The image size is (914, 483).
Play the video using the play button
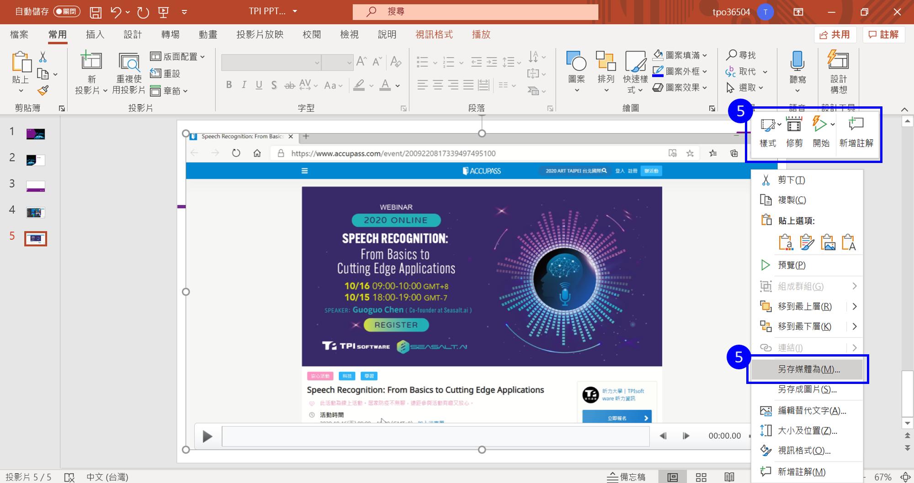pos(207,436)
